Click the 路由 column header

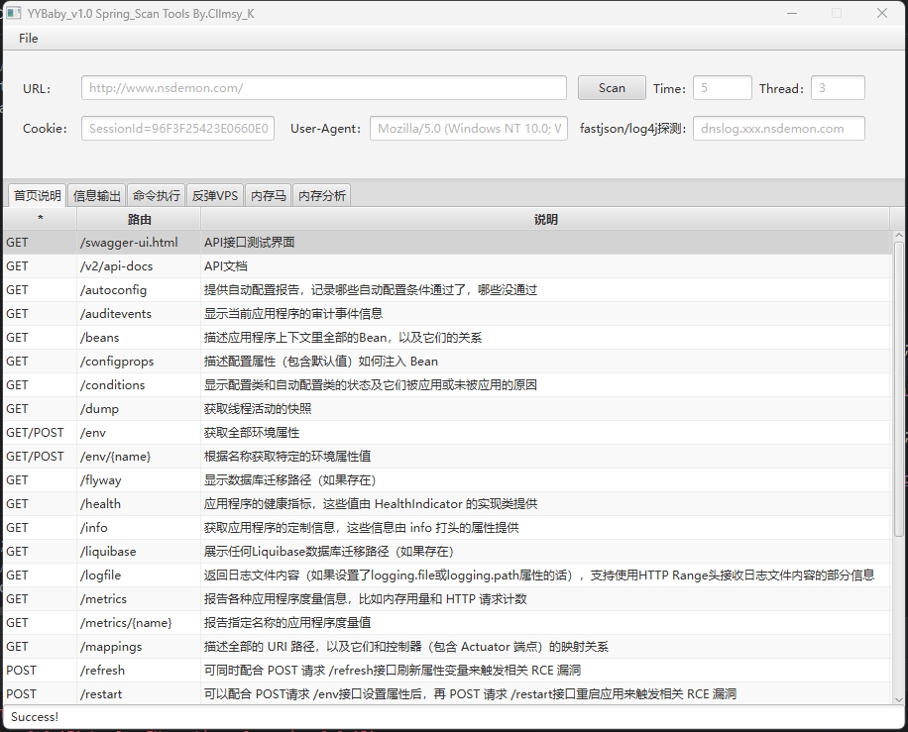coord(139,219)
